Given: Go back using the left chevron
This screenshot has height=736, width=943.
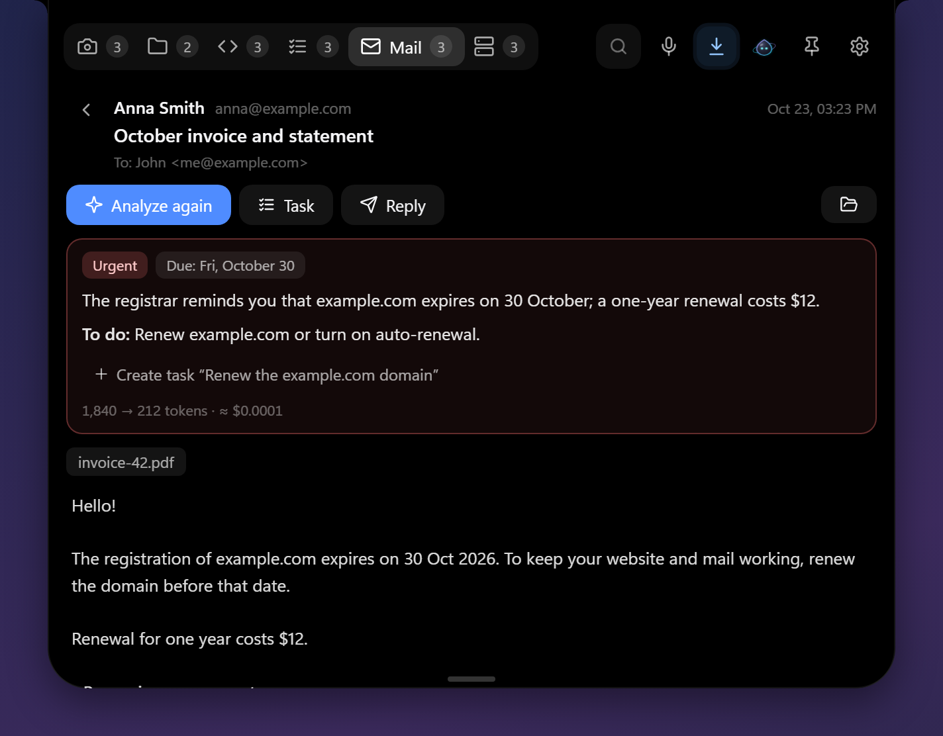Looking at the screenshot, I should coord(86,110).
